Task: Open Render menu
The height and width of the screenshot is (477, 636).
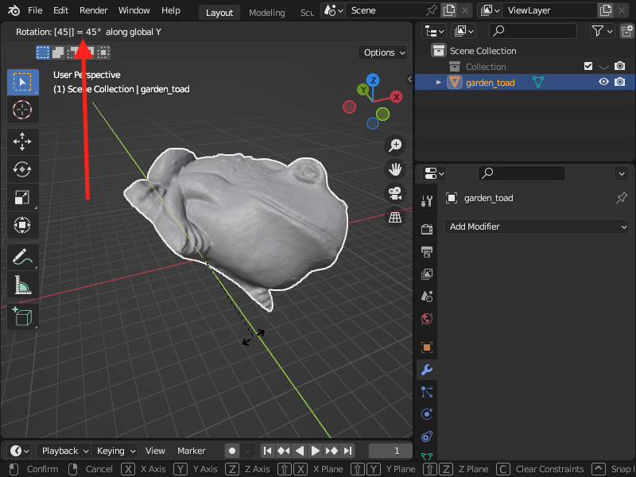Action: pyautogui.click(x=93, y=10)
